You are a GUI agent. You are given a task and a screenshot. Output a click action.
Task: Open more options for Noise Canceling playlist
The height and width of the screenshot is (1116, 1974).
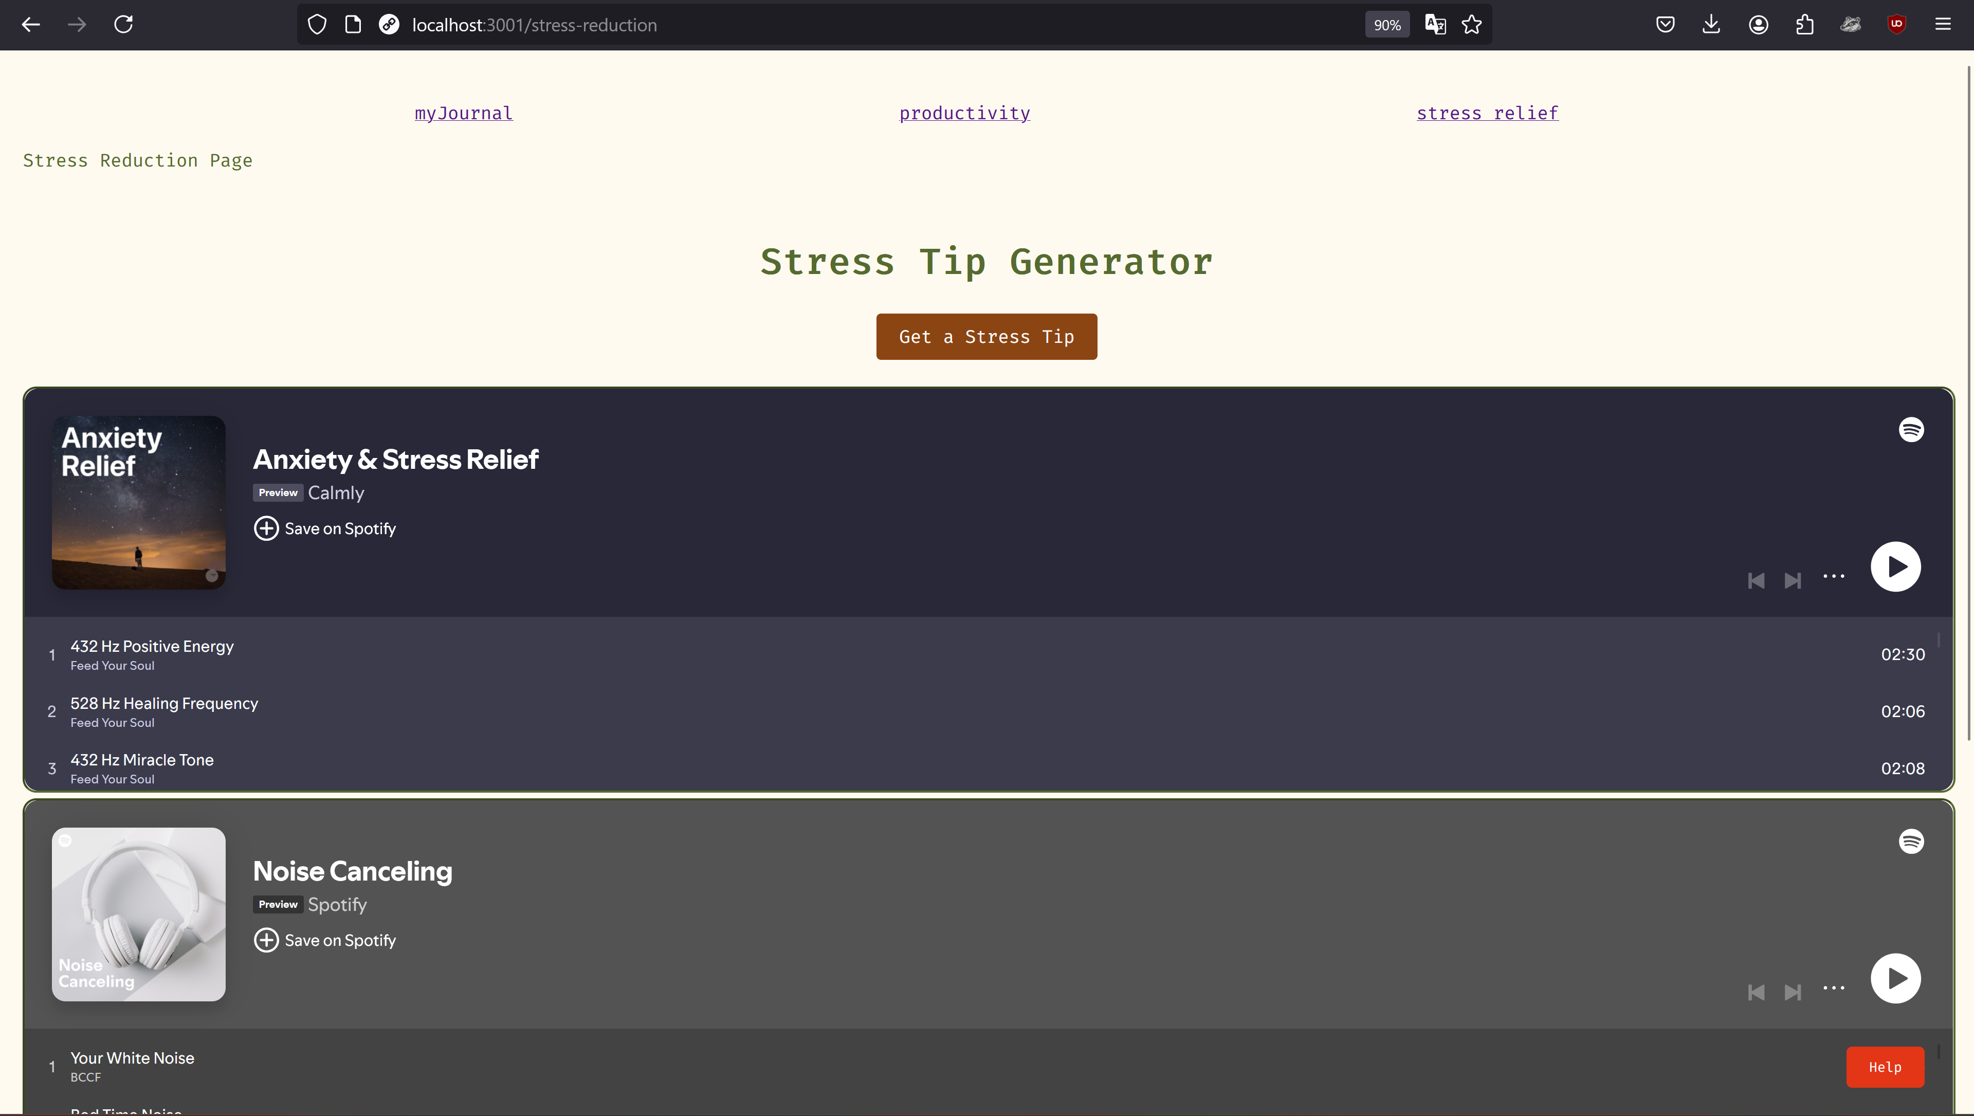click(1833, 988)
